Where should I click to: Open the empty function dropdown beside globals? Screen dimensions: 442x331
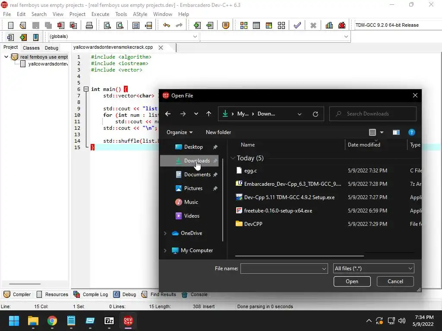click(x=346, y=37)
